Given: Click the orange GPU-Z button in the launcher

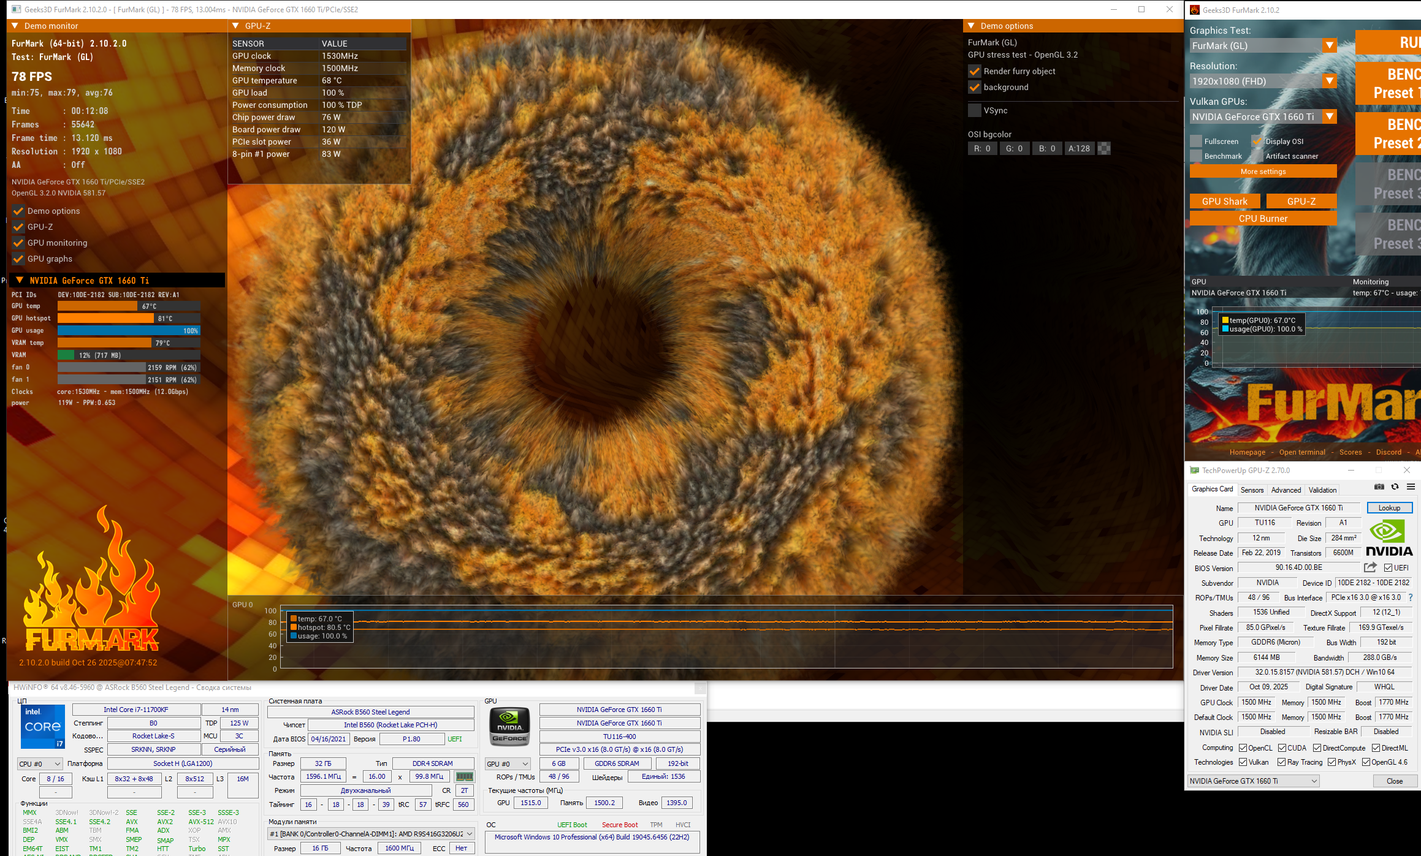Looking at the screenshot, I should tap(1301, 202).
